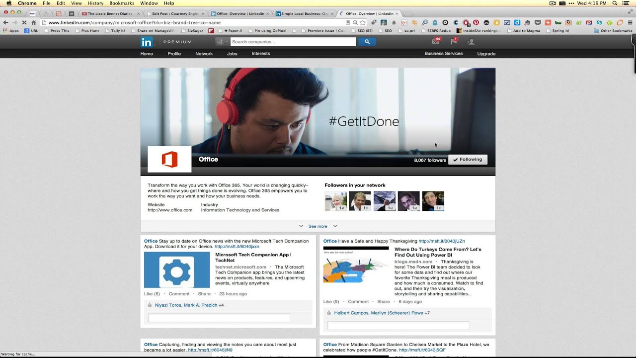Click the Office company logo thumbnail

pos(169,159)
